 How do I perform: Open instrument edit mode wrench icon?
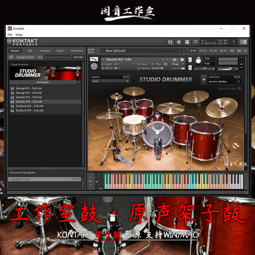pos(94,59)
